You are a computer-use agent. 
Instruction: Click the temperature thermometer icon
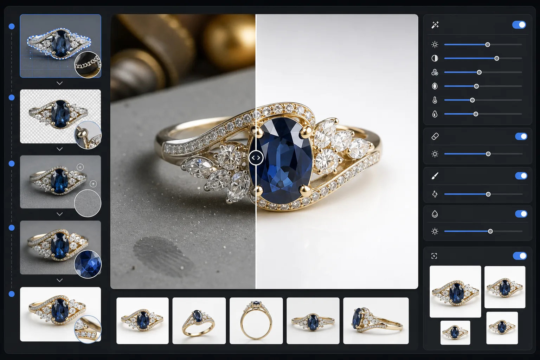click(435, 100)
